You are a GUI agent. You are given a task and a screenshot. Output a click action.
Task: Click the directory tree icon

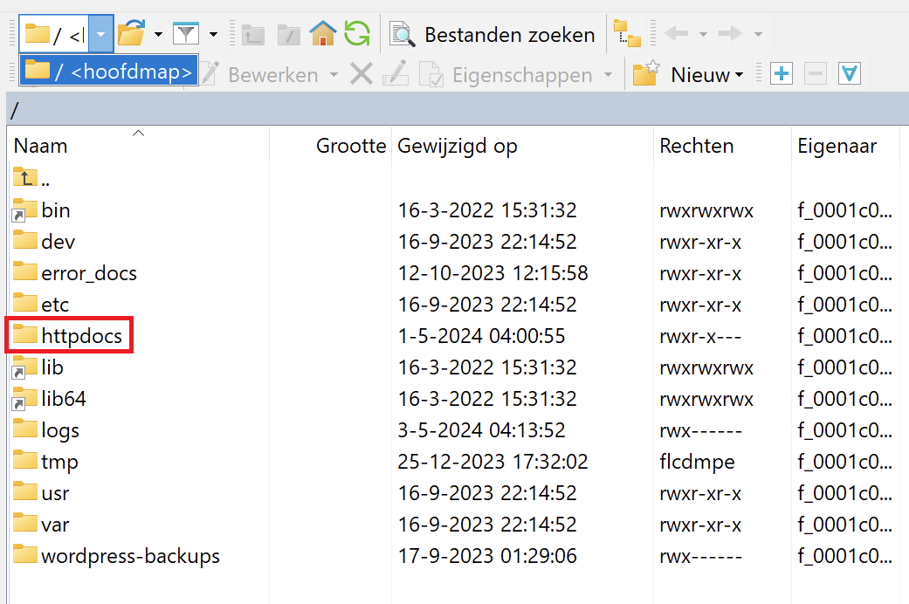(x=627, y=34)
